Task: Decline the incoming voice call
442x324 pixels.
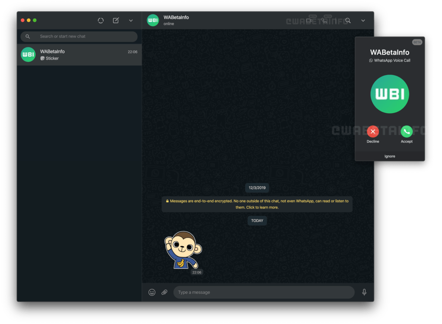Action: tap(373, 132)
